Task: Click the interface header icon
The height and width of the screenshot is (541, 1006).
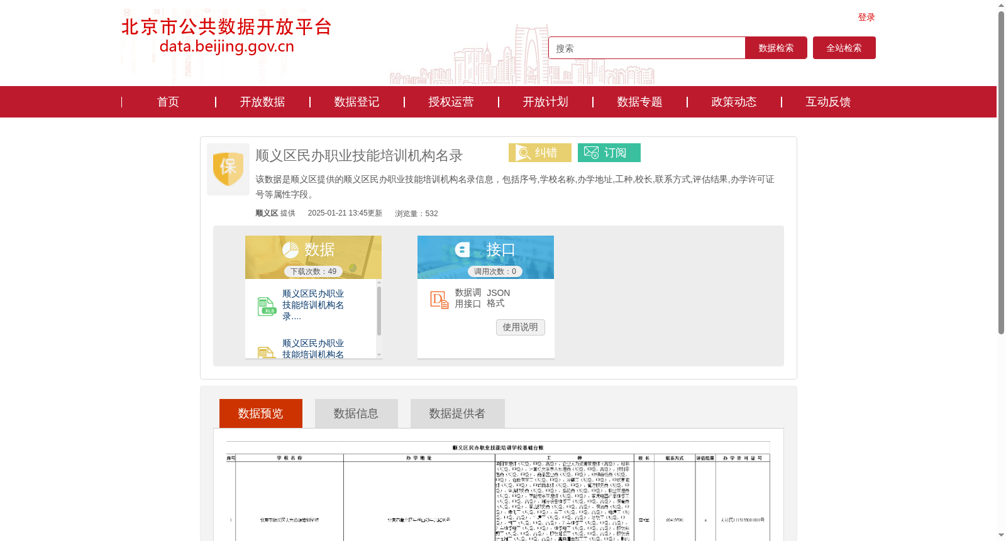Action: (462, 250)
